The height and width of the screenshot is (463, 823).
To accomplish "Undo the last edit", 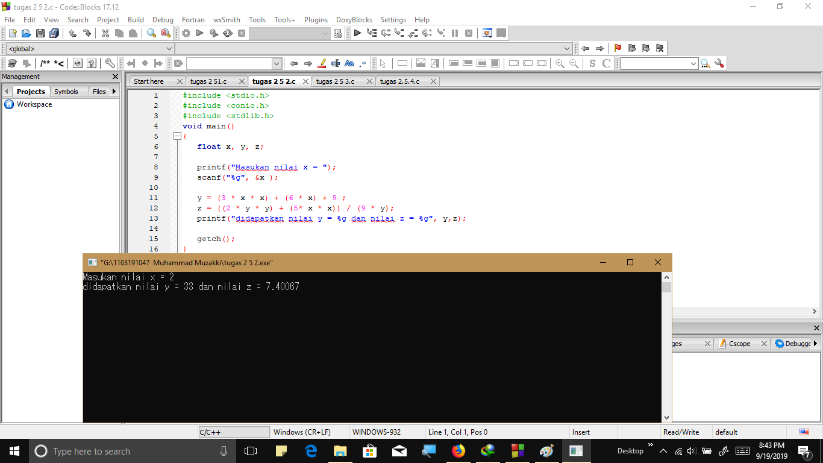I will [x=73, y=33].
